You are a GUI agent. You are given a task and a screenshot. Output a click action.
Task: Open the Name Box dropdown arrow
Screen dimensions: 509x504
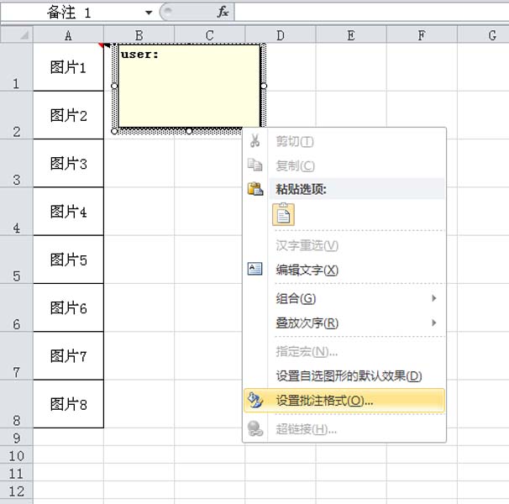[149, 13]
